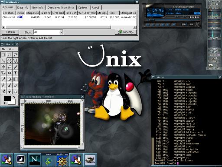
Task: Click the white background color swatch
Action: point(13,103)
